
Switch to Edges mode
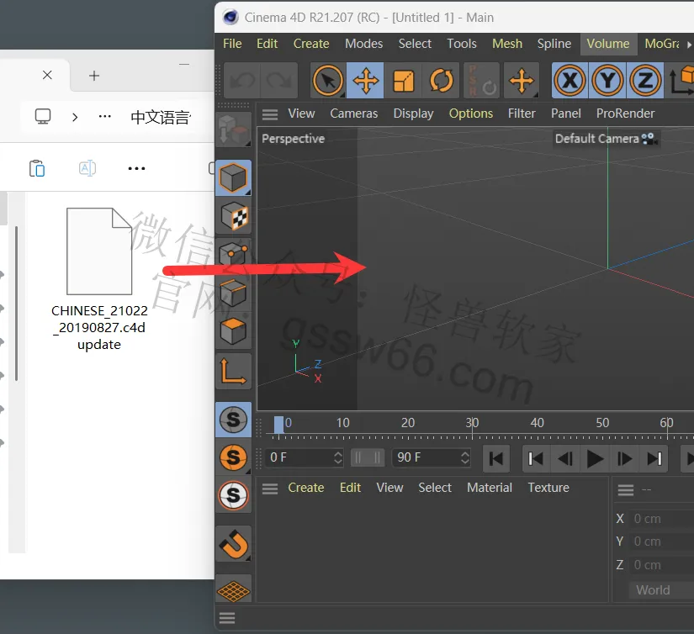233,293
